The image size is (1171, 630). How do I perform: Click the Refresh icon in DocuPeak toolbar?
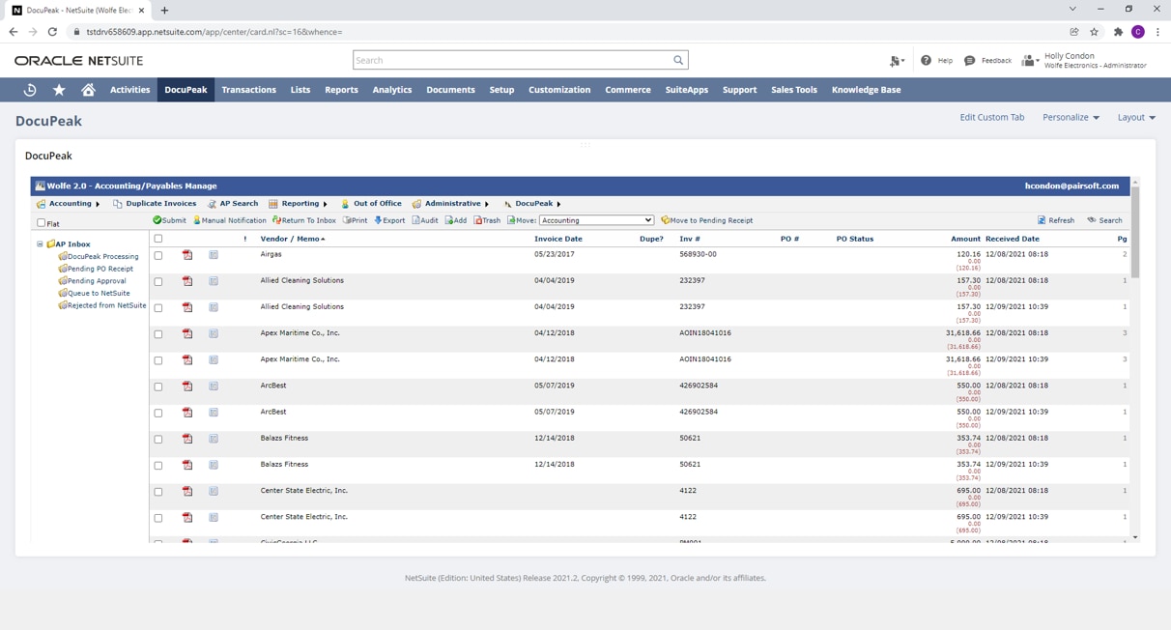click(1042, 220)
